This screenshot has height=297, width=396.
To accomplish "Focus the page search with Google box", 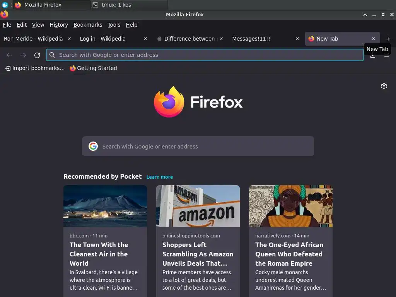I will click(x=198, y=146).
